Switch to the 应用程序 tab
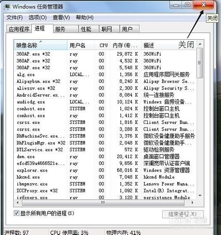 (x=19, y=29)
